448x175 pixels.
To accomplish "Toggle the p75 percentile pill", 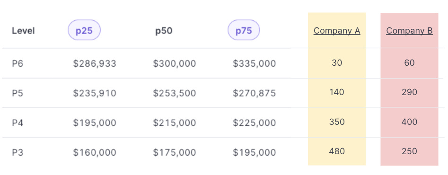I will click(x=244, y=30).
